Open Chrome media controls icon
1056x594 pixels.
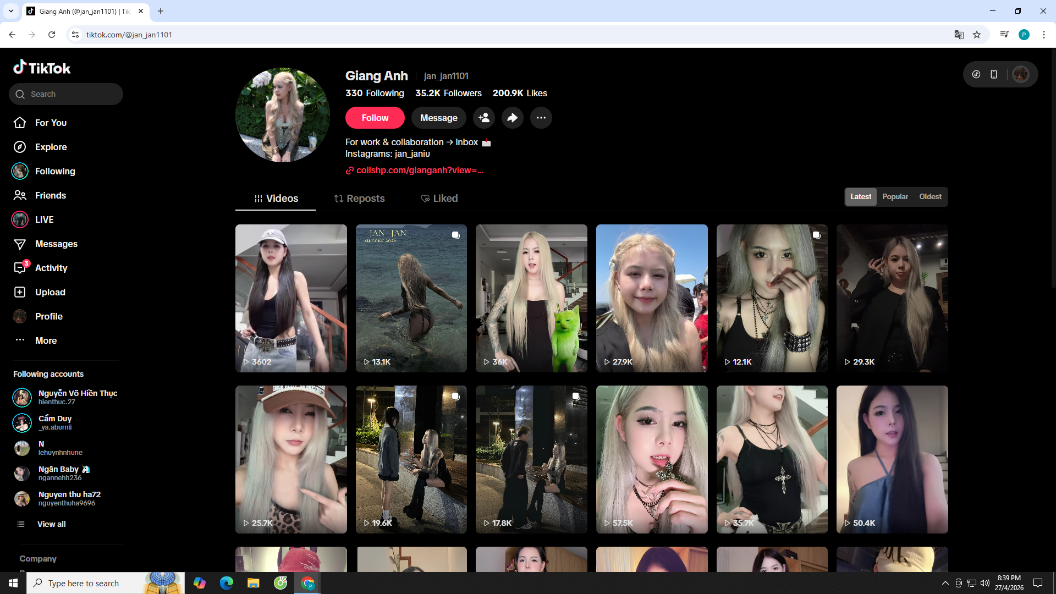coord(1004,35)
